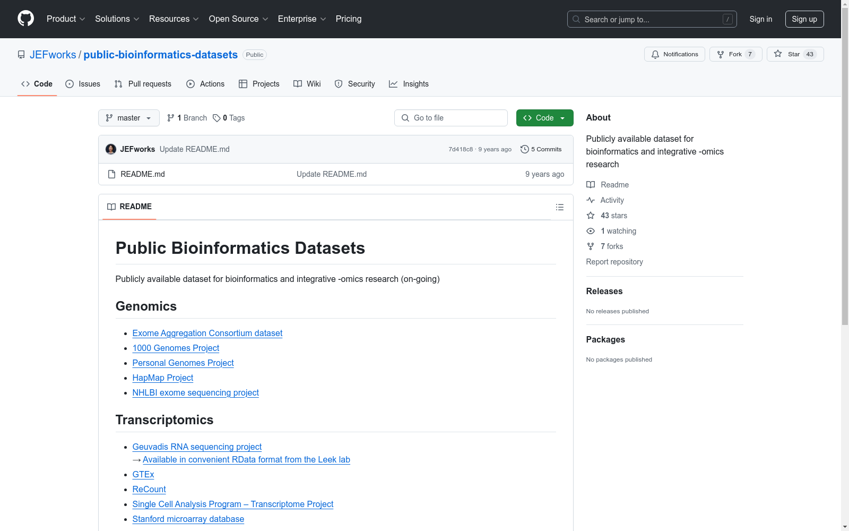Open the GitHub homepage logo
Viewport: 849px width, 531px height.
[25, 19]
